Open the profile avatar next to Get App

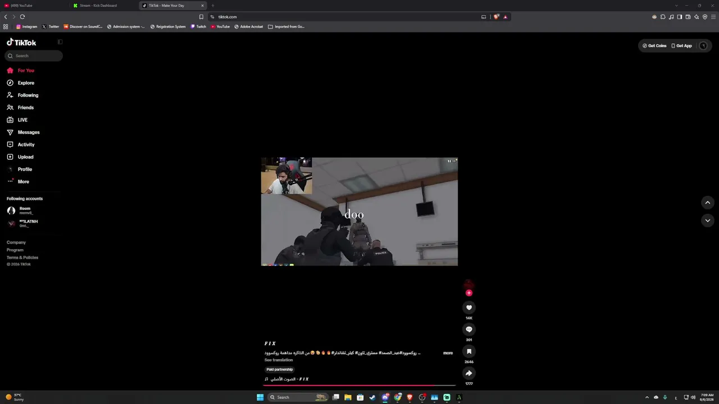coord(703,45)
